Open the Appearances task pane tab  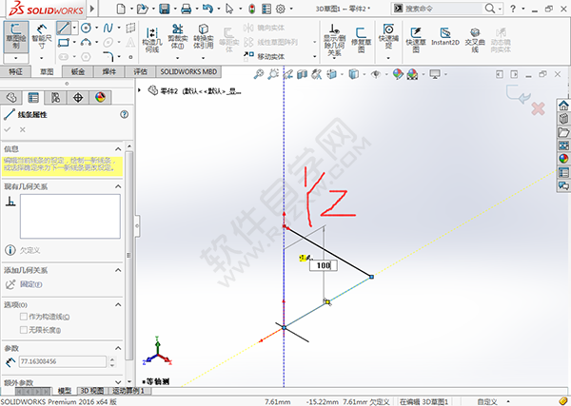click(563, 159)
